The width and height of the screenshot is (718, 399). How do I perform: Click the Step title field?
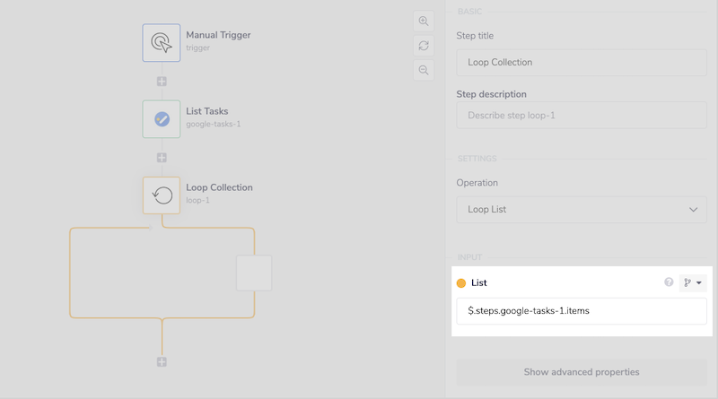[x=581, y=63]
